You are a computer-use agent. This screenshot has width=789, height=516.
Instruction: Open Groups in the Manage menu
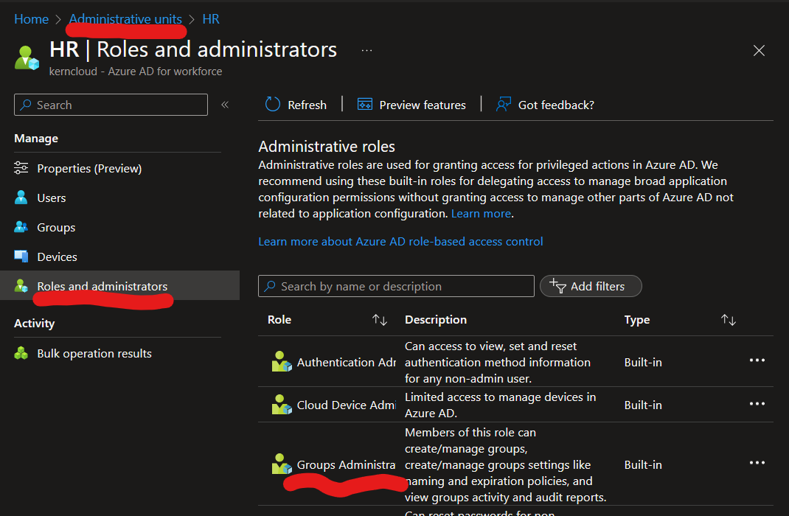point(56,227)
